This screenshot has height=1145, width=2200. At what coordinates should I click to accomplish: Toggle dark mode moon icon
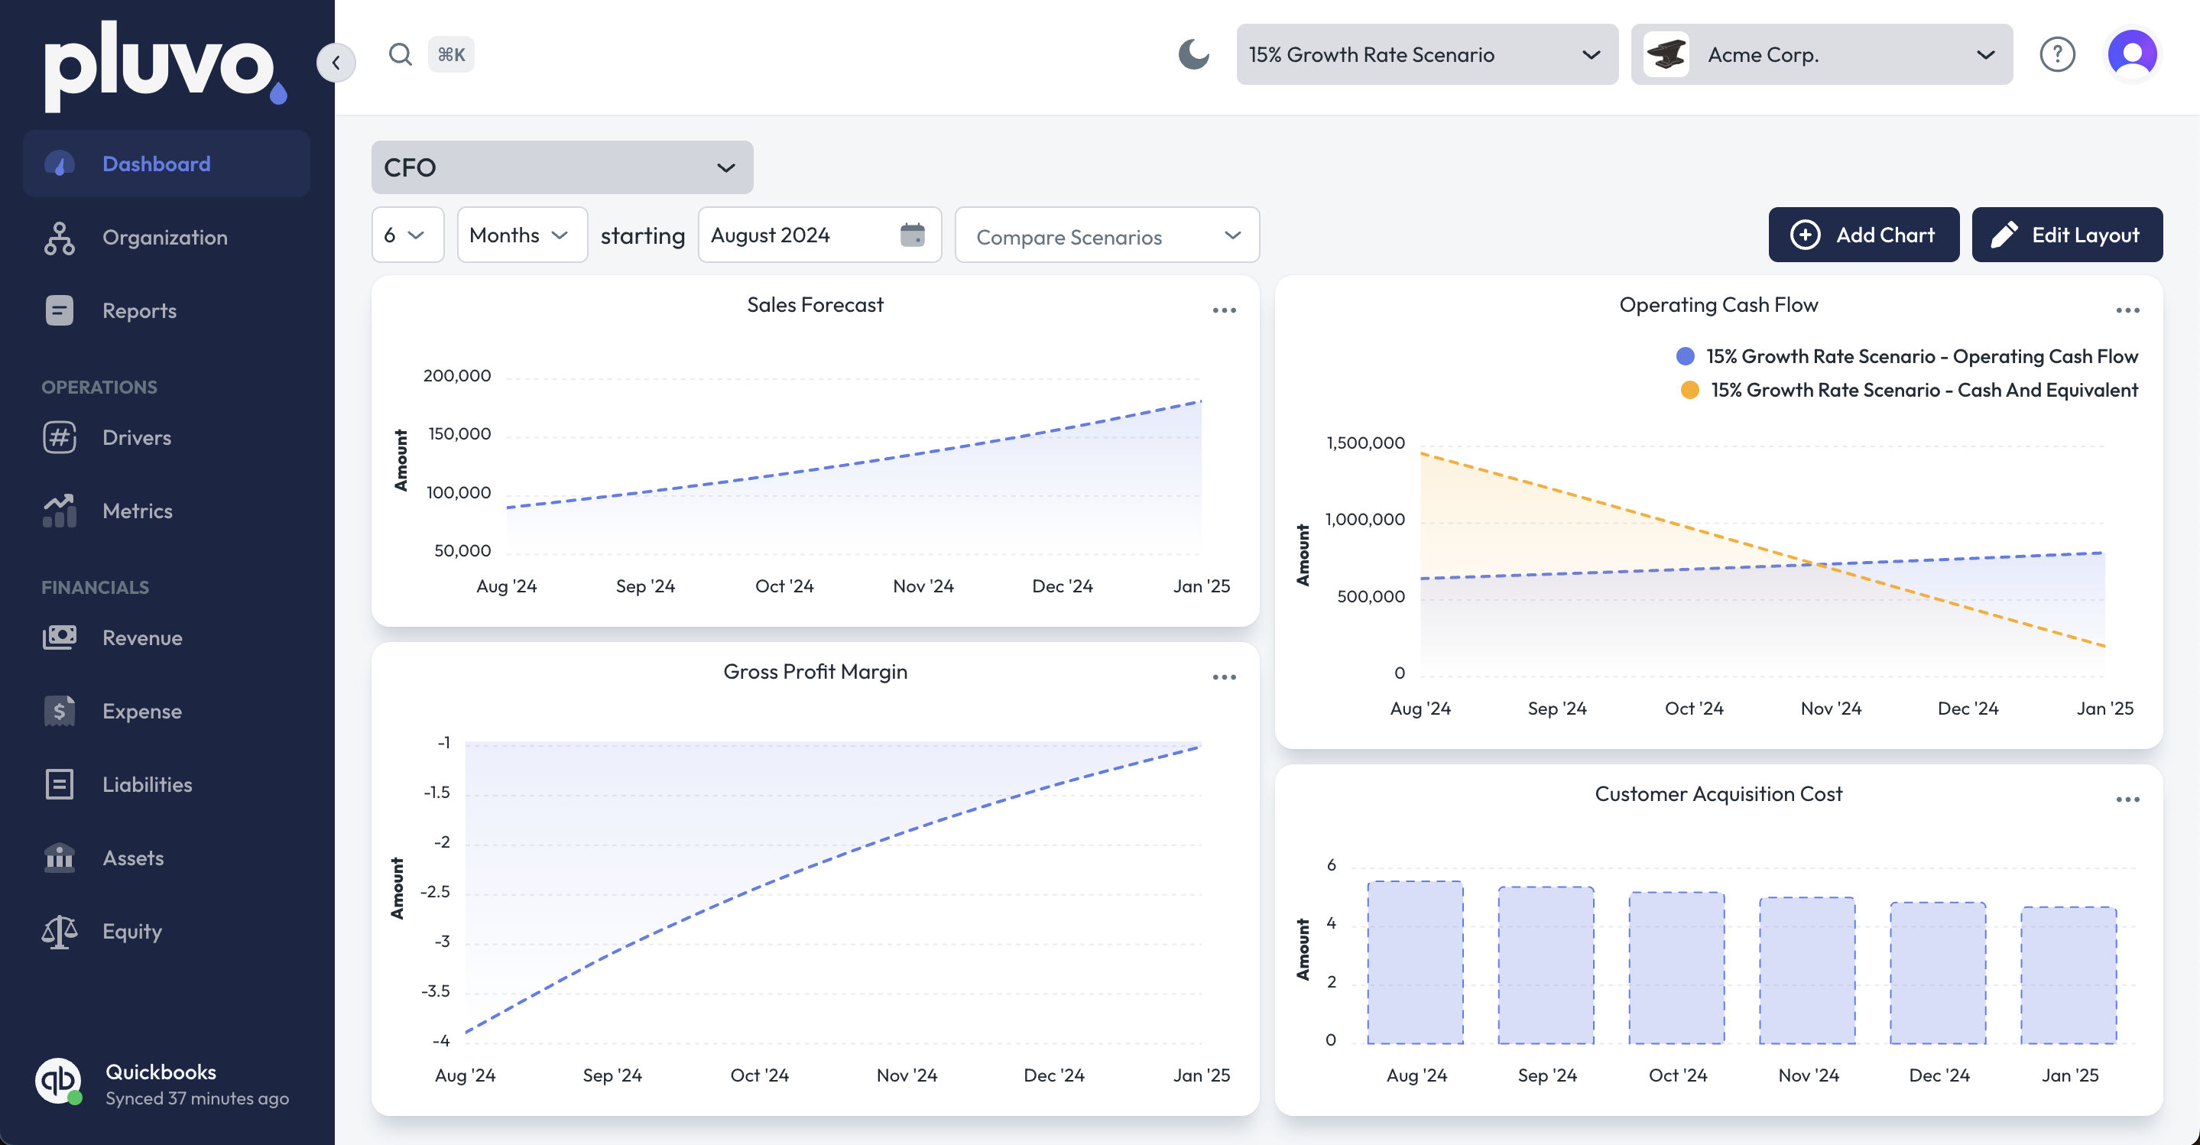click(1193, 54)
